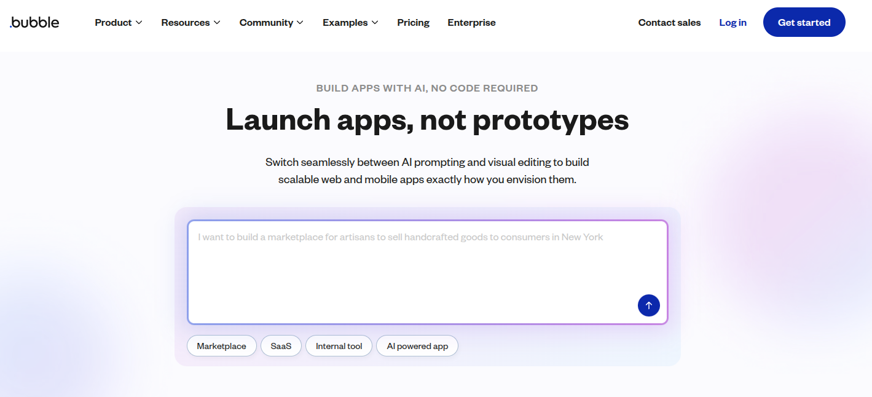This screenshot has width=872, height=397.
Task: Click the chevron next to Product
Action: [x=139, y=23]
